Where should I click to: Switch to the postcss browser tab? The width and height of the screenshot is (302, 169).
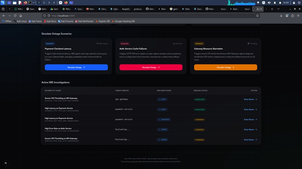click(x=138, y=9)
